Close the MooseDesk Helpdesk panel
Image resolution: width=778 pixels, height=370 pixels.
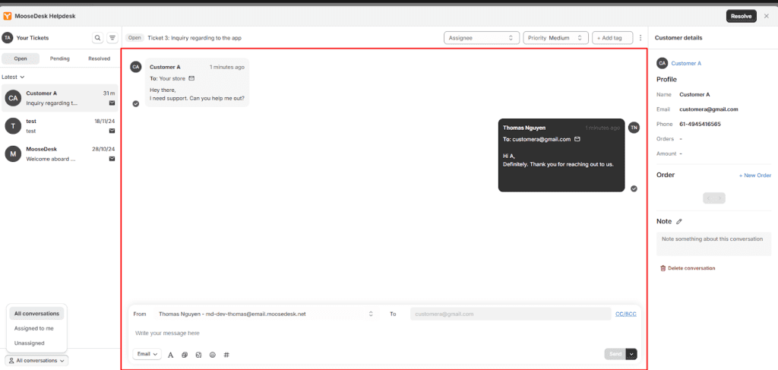point(767,17)
